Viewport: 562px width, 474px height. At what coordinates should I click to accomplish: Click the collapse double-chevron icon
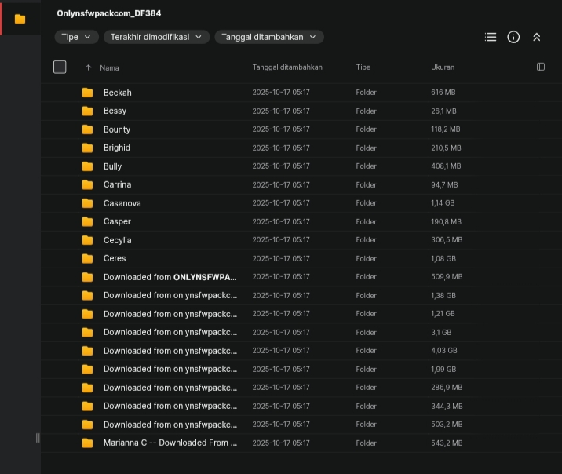pyautogui.click(x=537, y=37)
